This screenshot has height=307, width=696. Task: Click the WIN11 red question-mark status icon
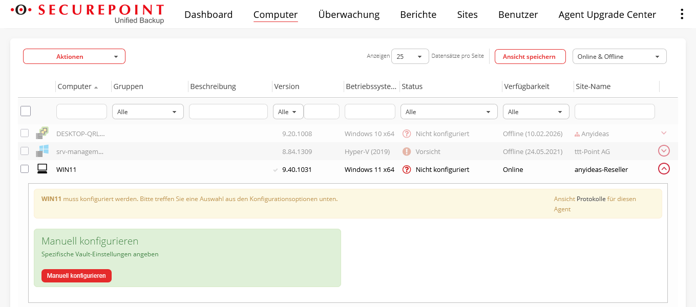407,169
